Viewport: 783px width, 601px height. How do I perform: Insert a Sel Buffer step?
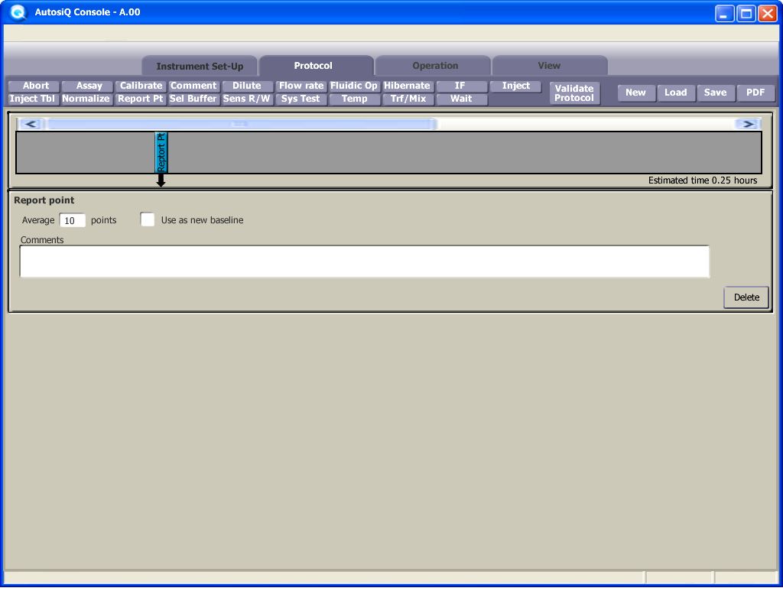point(194,99)
